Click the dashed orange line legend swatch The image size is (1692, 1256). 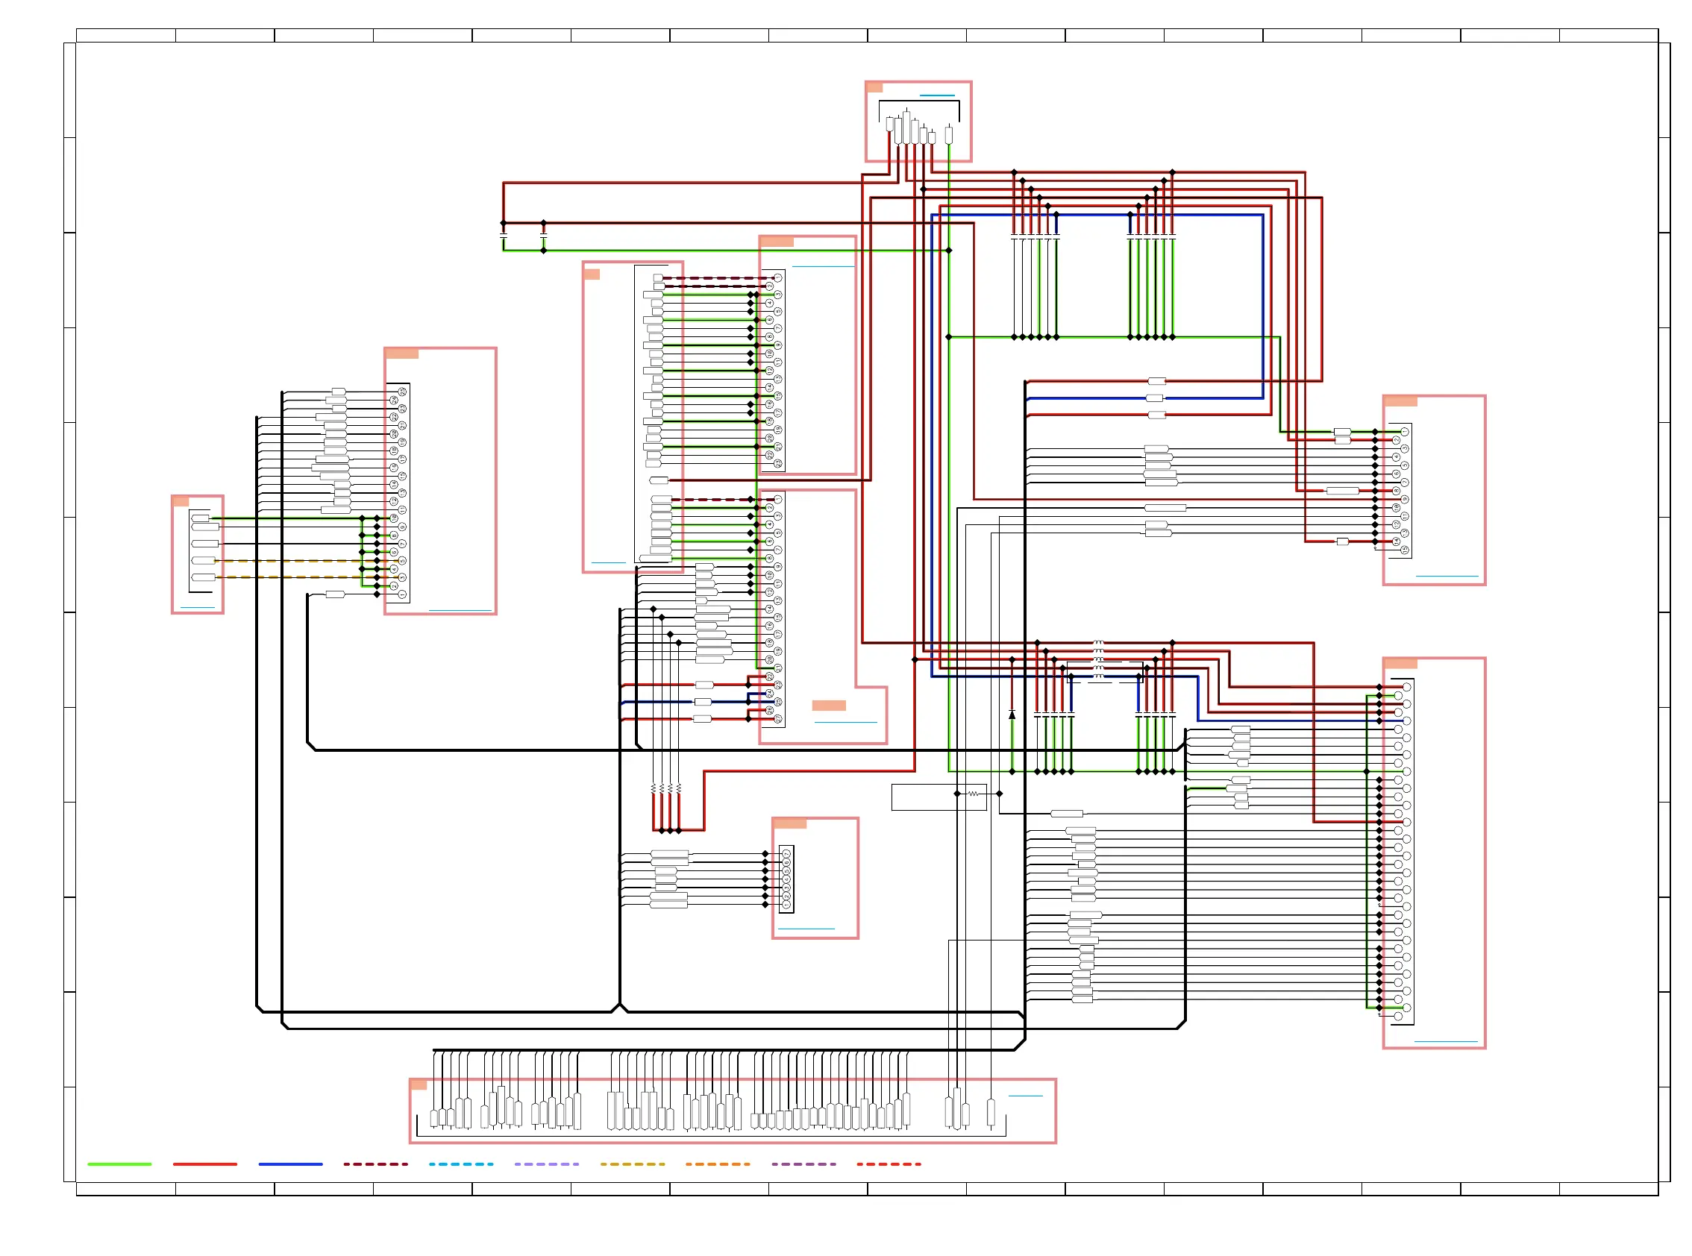[x=717, y=1164]
